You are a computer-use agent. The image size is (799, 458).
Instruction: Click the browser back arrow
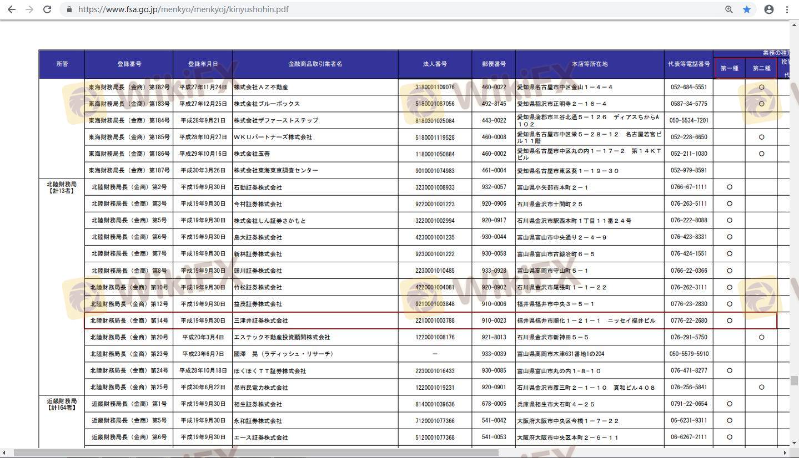point(11,9)
